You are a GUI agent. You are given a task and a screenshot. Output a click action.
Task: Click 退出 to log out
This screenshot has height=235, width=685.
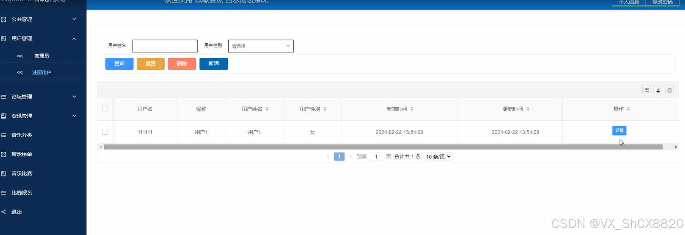click(17, 212)
